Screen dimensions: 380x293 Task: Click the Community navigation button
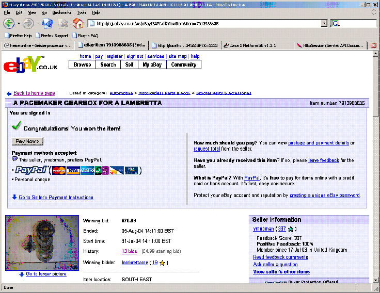184,64
